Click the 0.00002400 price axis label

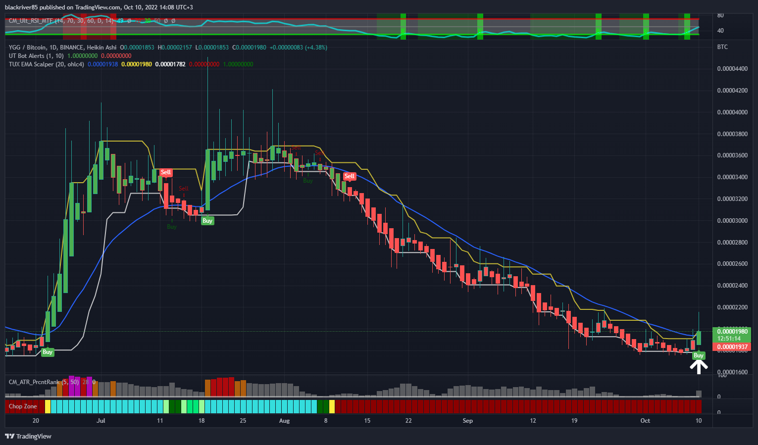pos(732,286)
